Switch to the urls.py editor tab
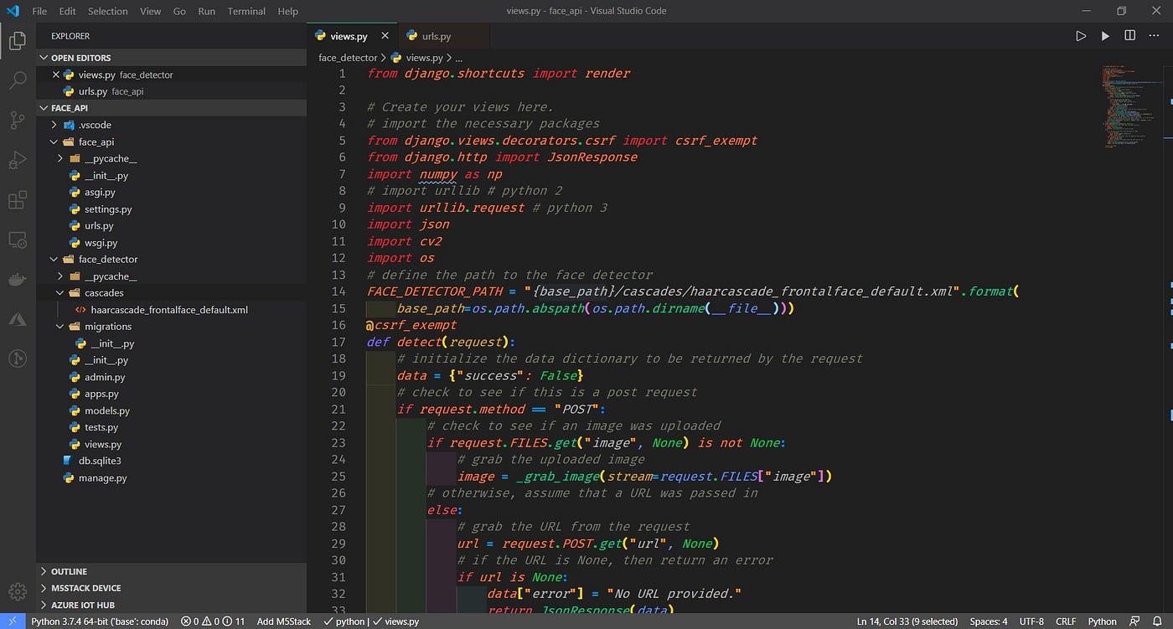This screenshot has height=629, width=1173. coord(437,36)
